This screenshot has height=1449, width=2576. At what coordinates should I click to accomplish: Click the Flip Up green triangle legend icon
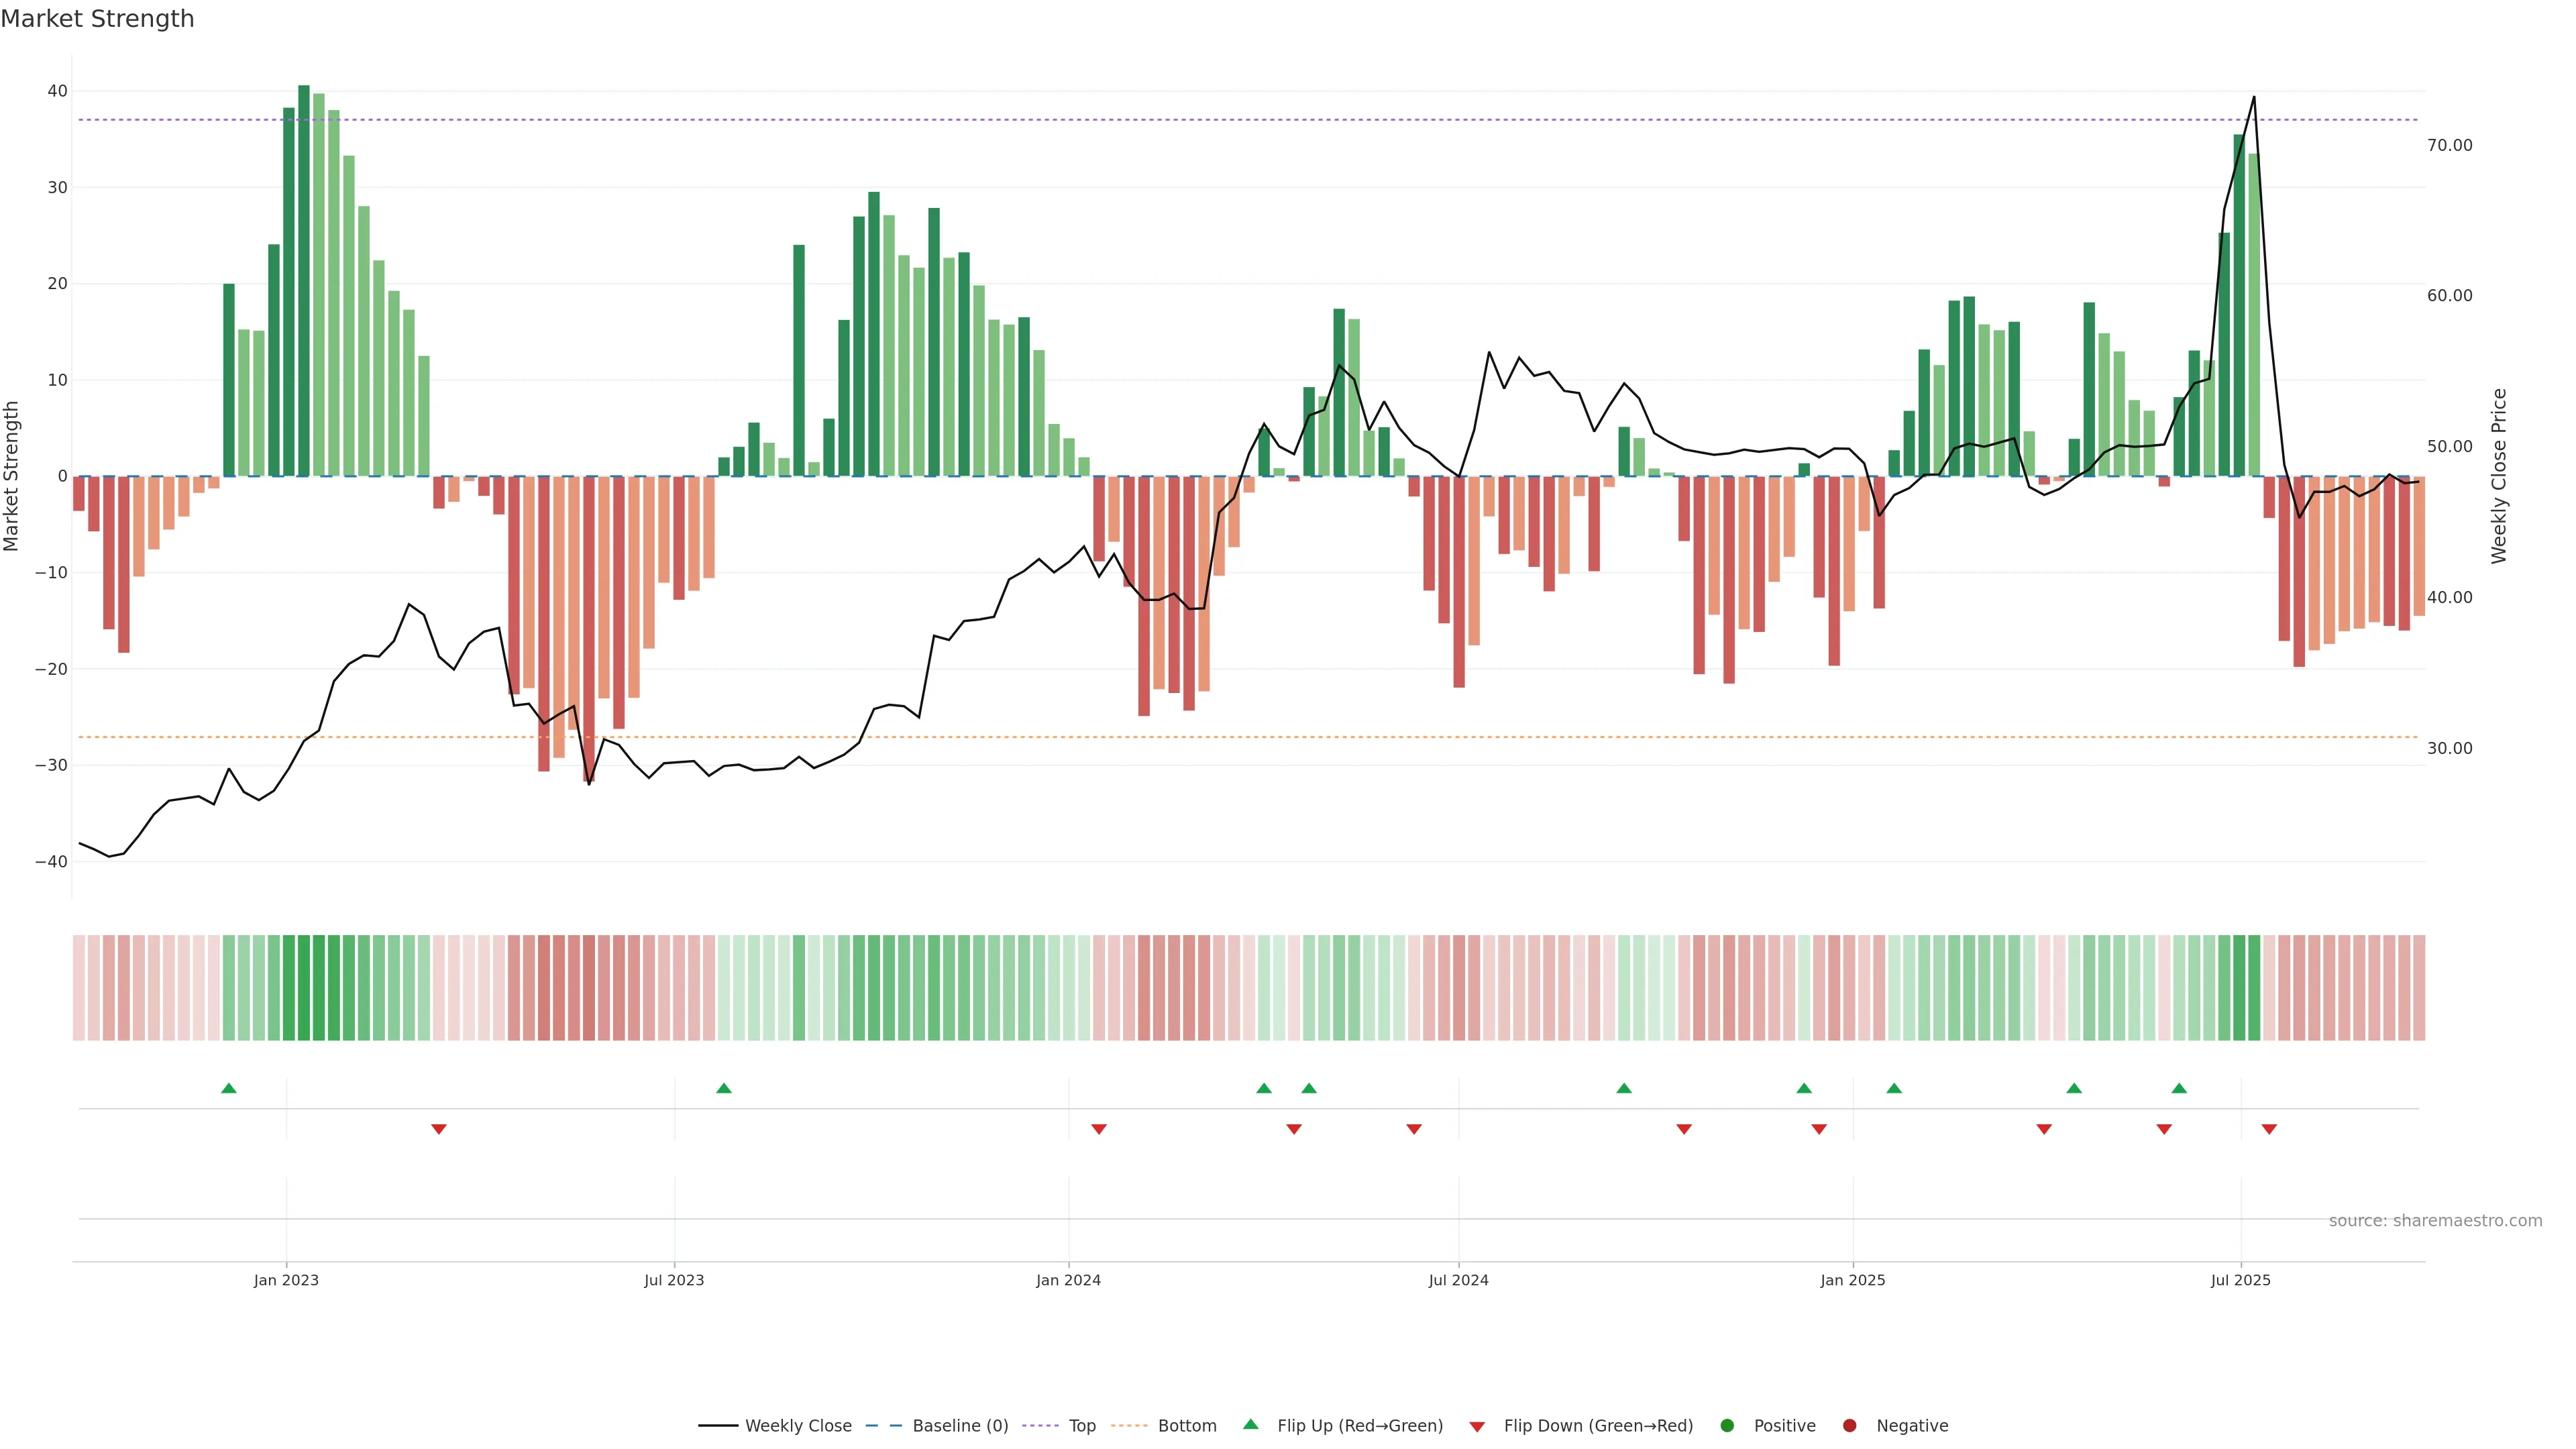click(1250, 1425)
